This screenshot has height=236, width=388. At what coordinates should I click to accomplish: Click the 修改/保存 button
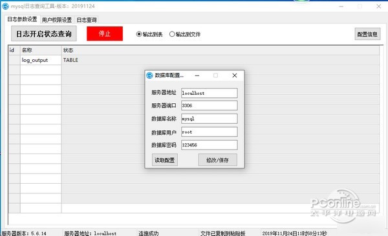[217, 160]
